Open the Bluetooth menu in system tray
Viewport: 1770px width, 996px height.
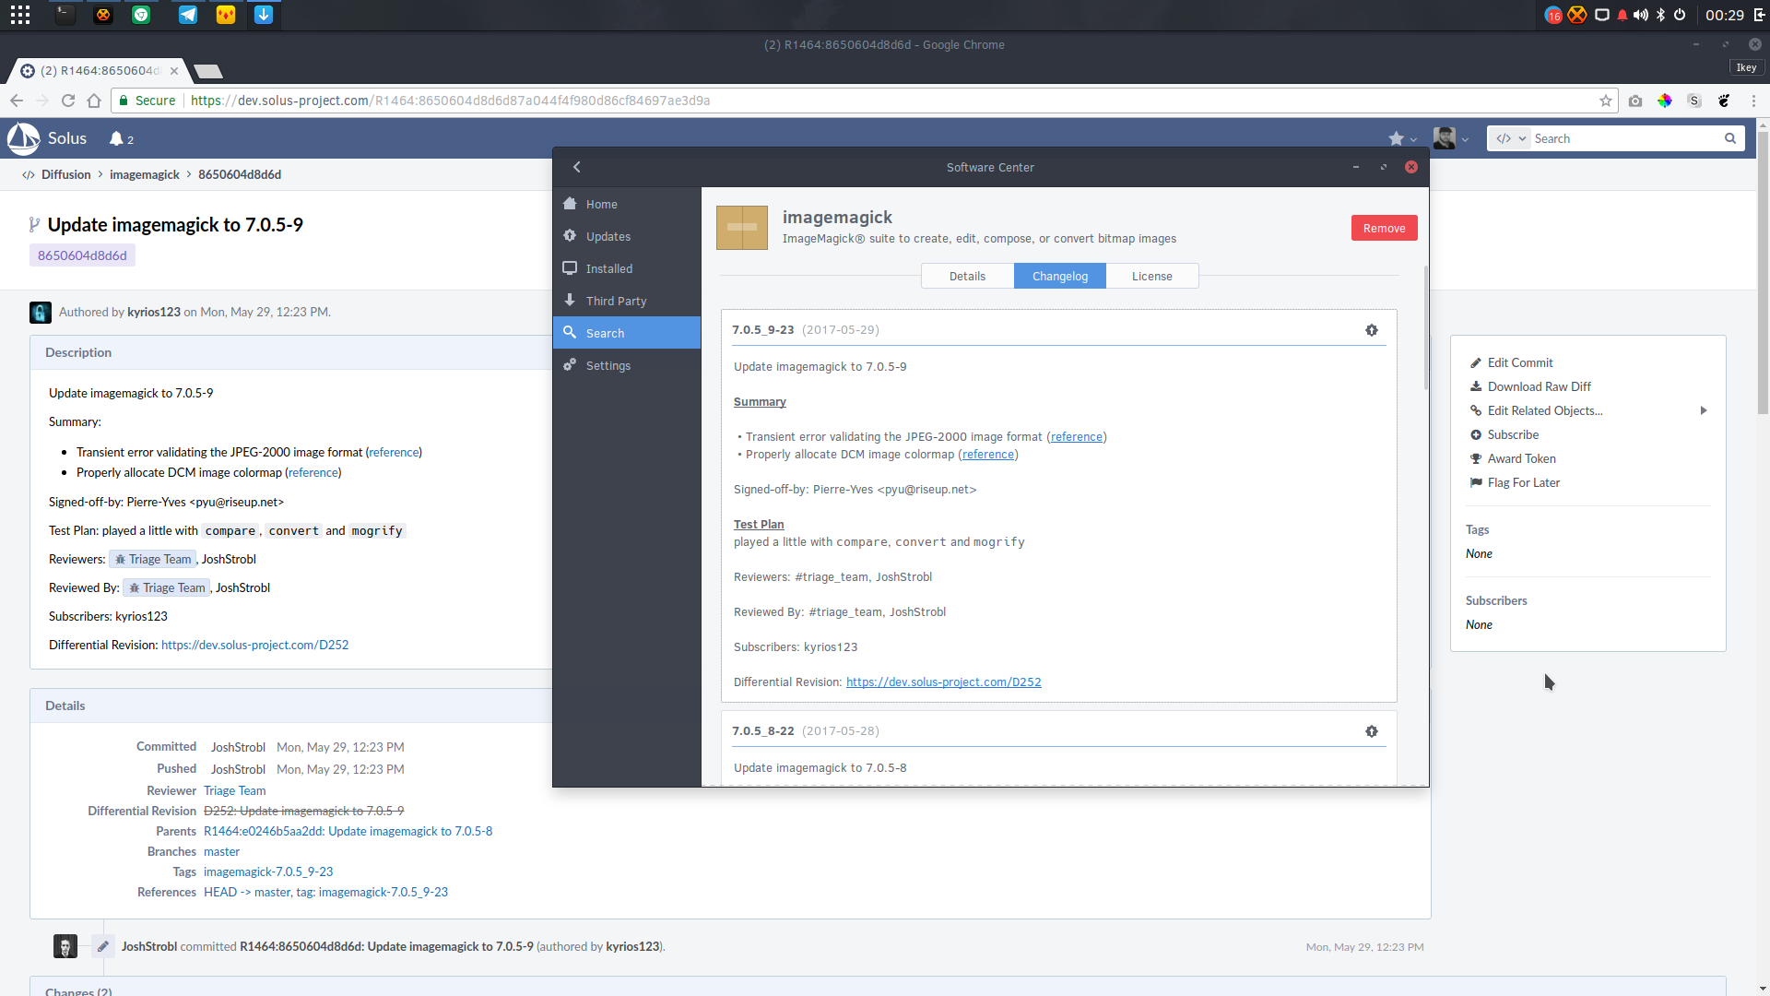coord(1660,15)
